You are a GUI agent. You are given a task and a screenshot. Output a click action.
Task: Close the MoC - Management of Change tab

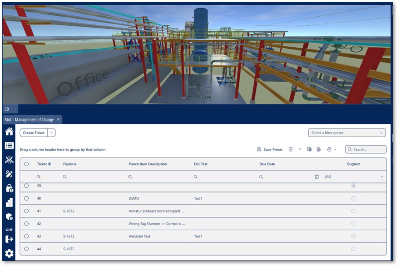[x=58, y=119]
